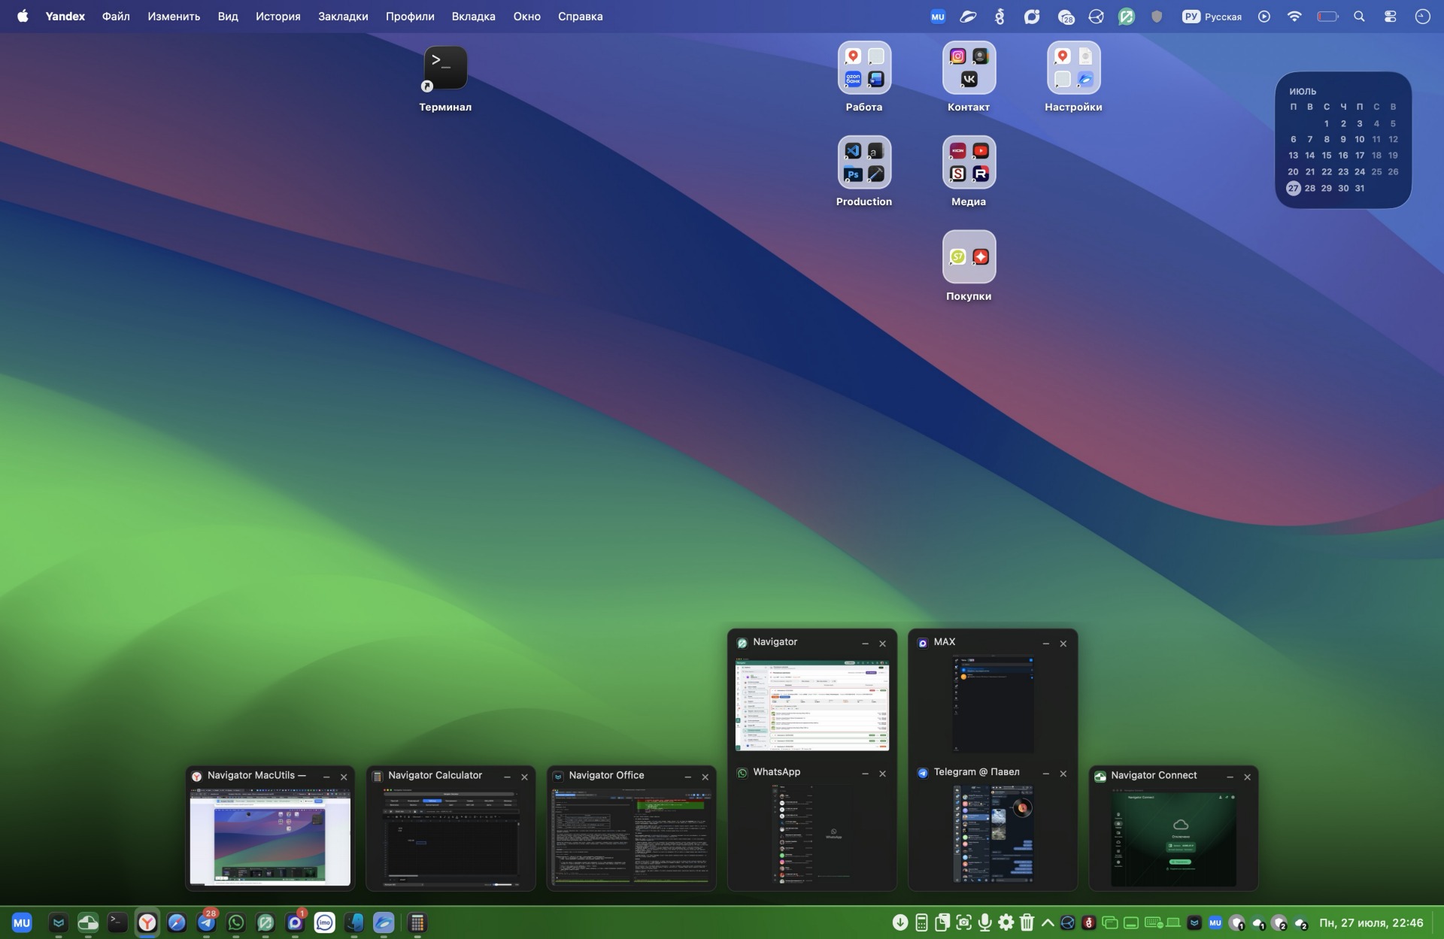Screen dimensions: 1444x939
Task: Click the screenshot capture icon in the tray
Action: pos(963,922)
